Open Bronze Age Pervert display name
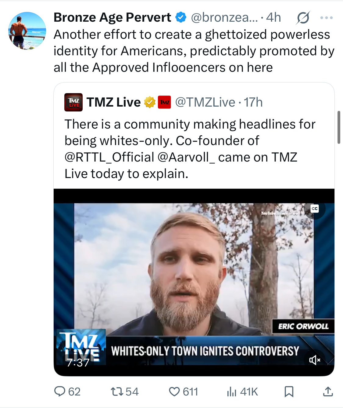343x408 pixels. (112, 17)
